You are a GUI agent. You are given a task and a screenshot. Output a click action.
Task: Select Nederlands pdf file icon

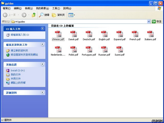(58, 49)
